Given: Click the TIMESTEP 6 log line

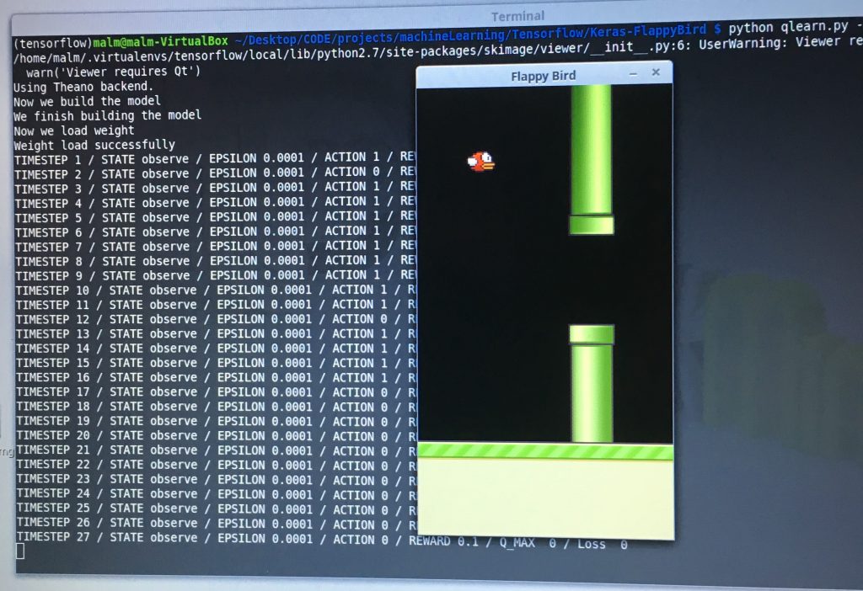Looking at the screenshot, I should (215, 232).
